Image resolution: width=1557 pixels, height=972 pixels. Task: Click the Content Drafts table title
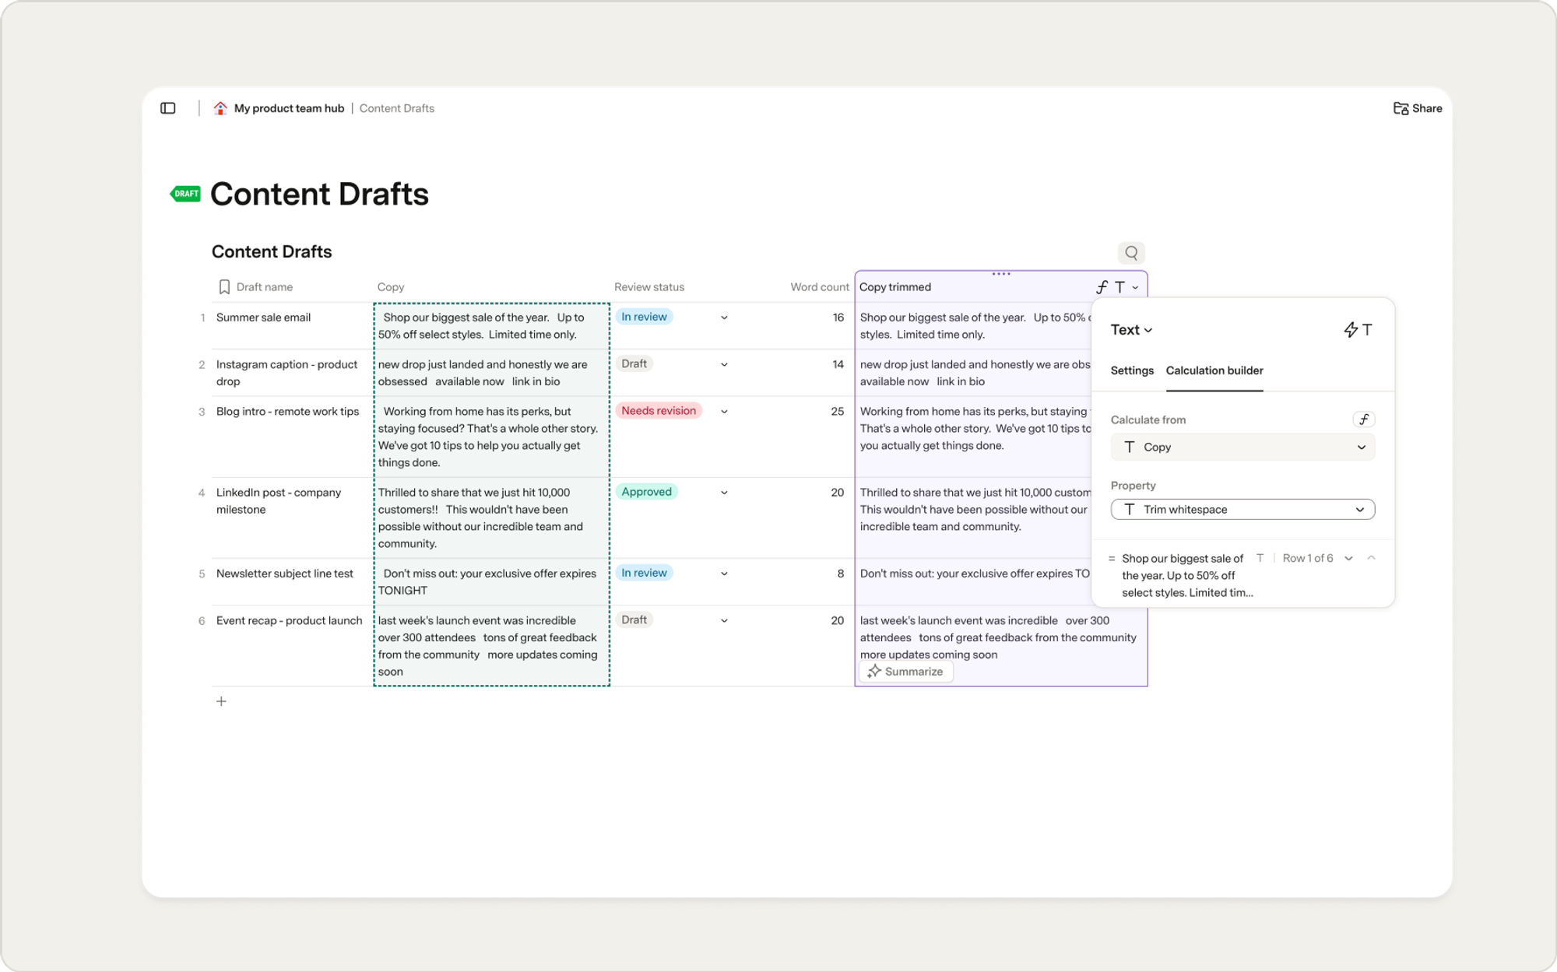[x=272, y=251]
